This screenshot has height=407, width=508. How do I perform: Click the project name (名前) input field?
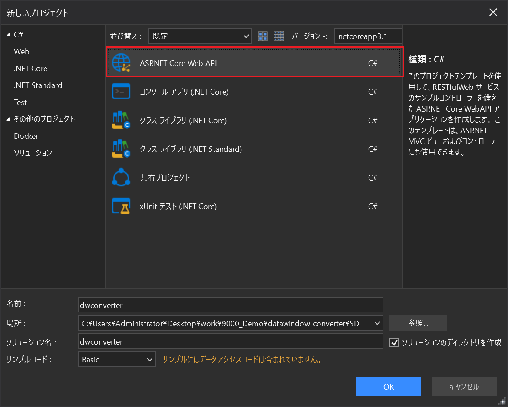230,305
